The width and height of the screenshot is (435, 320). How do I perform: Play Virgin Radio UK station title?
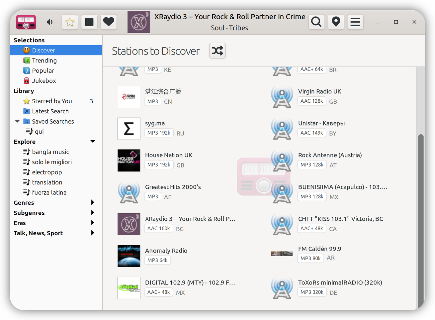320,91
